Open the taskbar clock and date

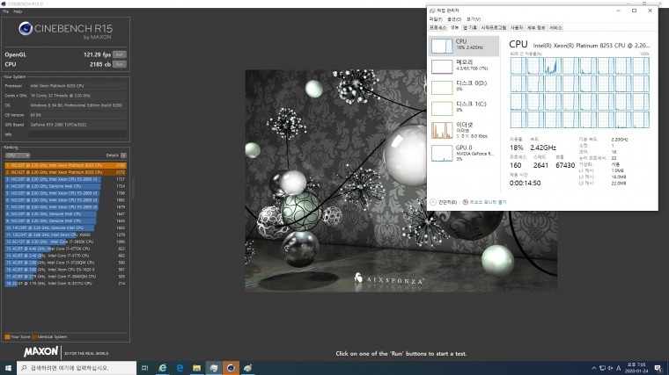click(x=636, y=368)
